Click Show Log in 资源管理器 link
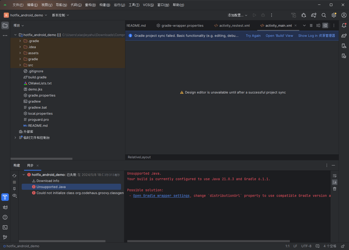This screenshot has width=349, height=250. 317,36
